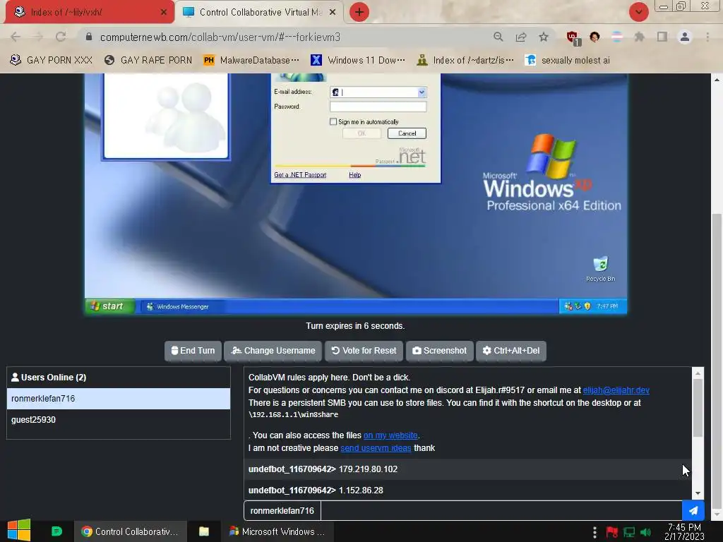Open the zoom magnifier icon in address bar
Screen dimensions: 723x542
(498, 37)
